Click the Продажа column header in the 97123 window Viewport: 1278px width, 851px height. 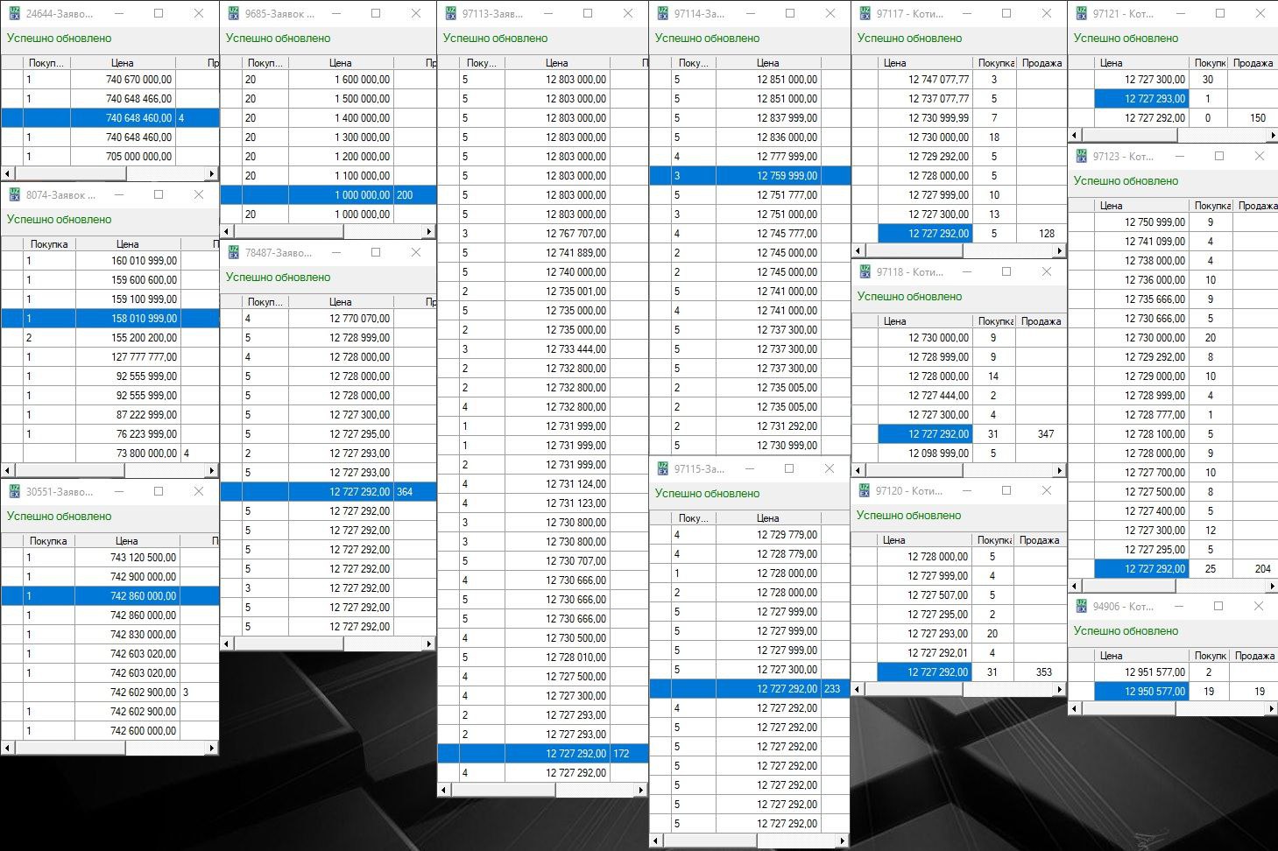tap(1257, 206)
